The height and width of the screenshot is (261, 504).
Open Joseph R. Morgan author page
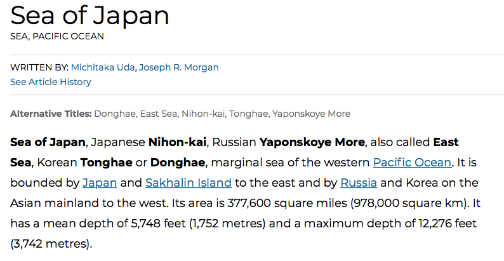178,67
